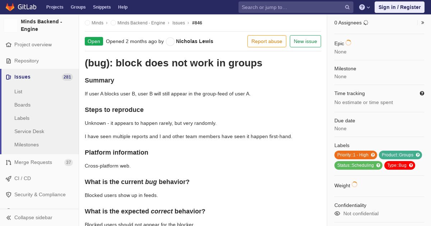Open the Groups menu
The image size is (431, 226).
(78, 7)
